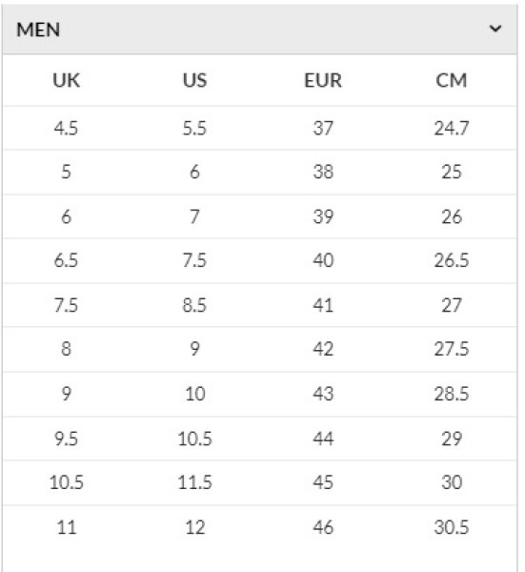Screen dimensions: 525x572
Task: Click the 24.7 CM value
Action: coord(452,129)
